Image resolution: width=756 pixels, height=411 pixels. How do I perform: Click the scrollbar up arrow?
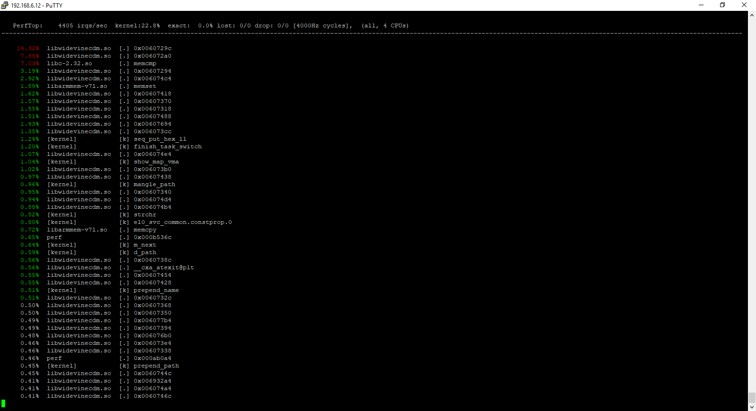(x=752, y=15)
